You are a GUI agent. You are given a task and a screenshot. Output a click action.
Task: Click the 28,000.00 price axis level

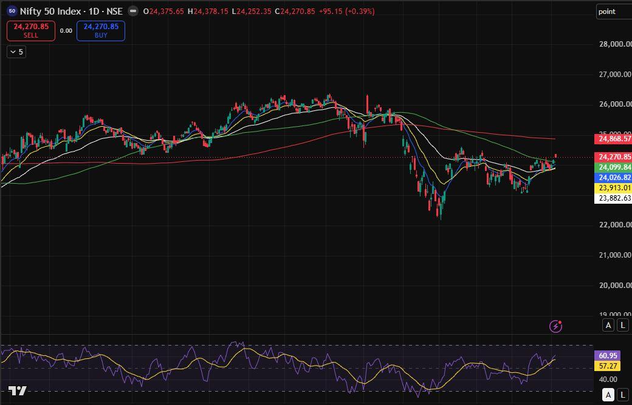(615, 44)
